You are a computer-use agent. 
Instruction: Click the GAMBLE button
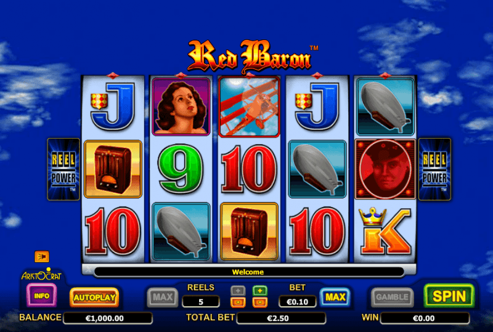point(392,297)
